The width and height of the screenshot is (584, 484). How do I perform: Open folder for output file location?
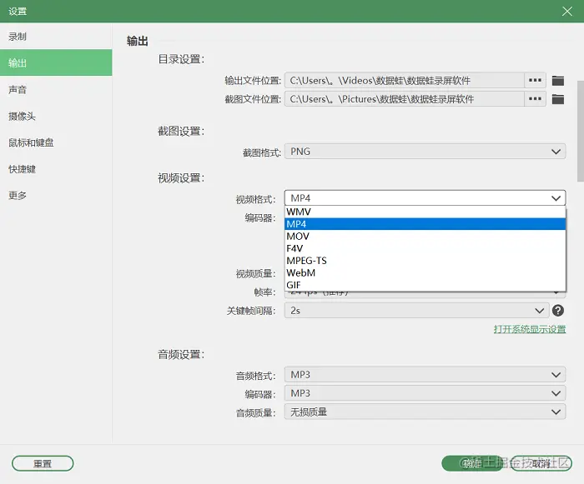[557, 80]
